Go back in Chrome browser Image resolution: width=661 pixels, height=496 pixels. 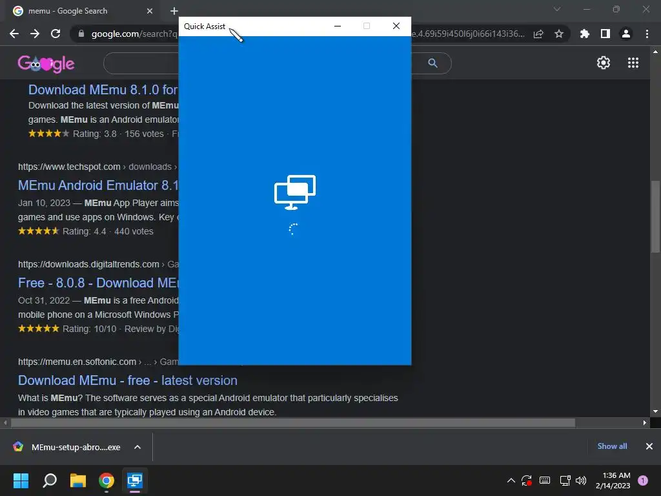pos(14,34)
